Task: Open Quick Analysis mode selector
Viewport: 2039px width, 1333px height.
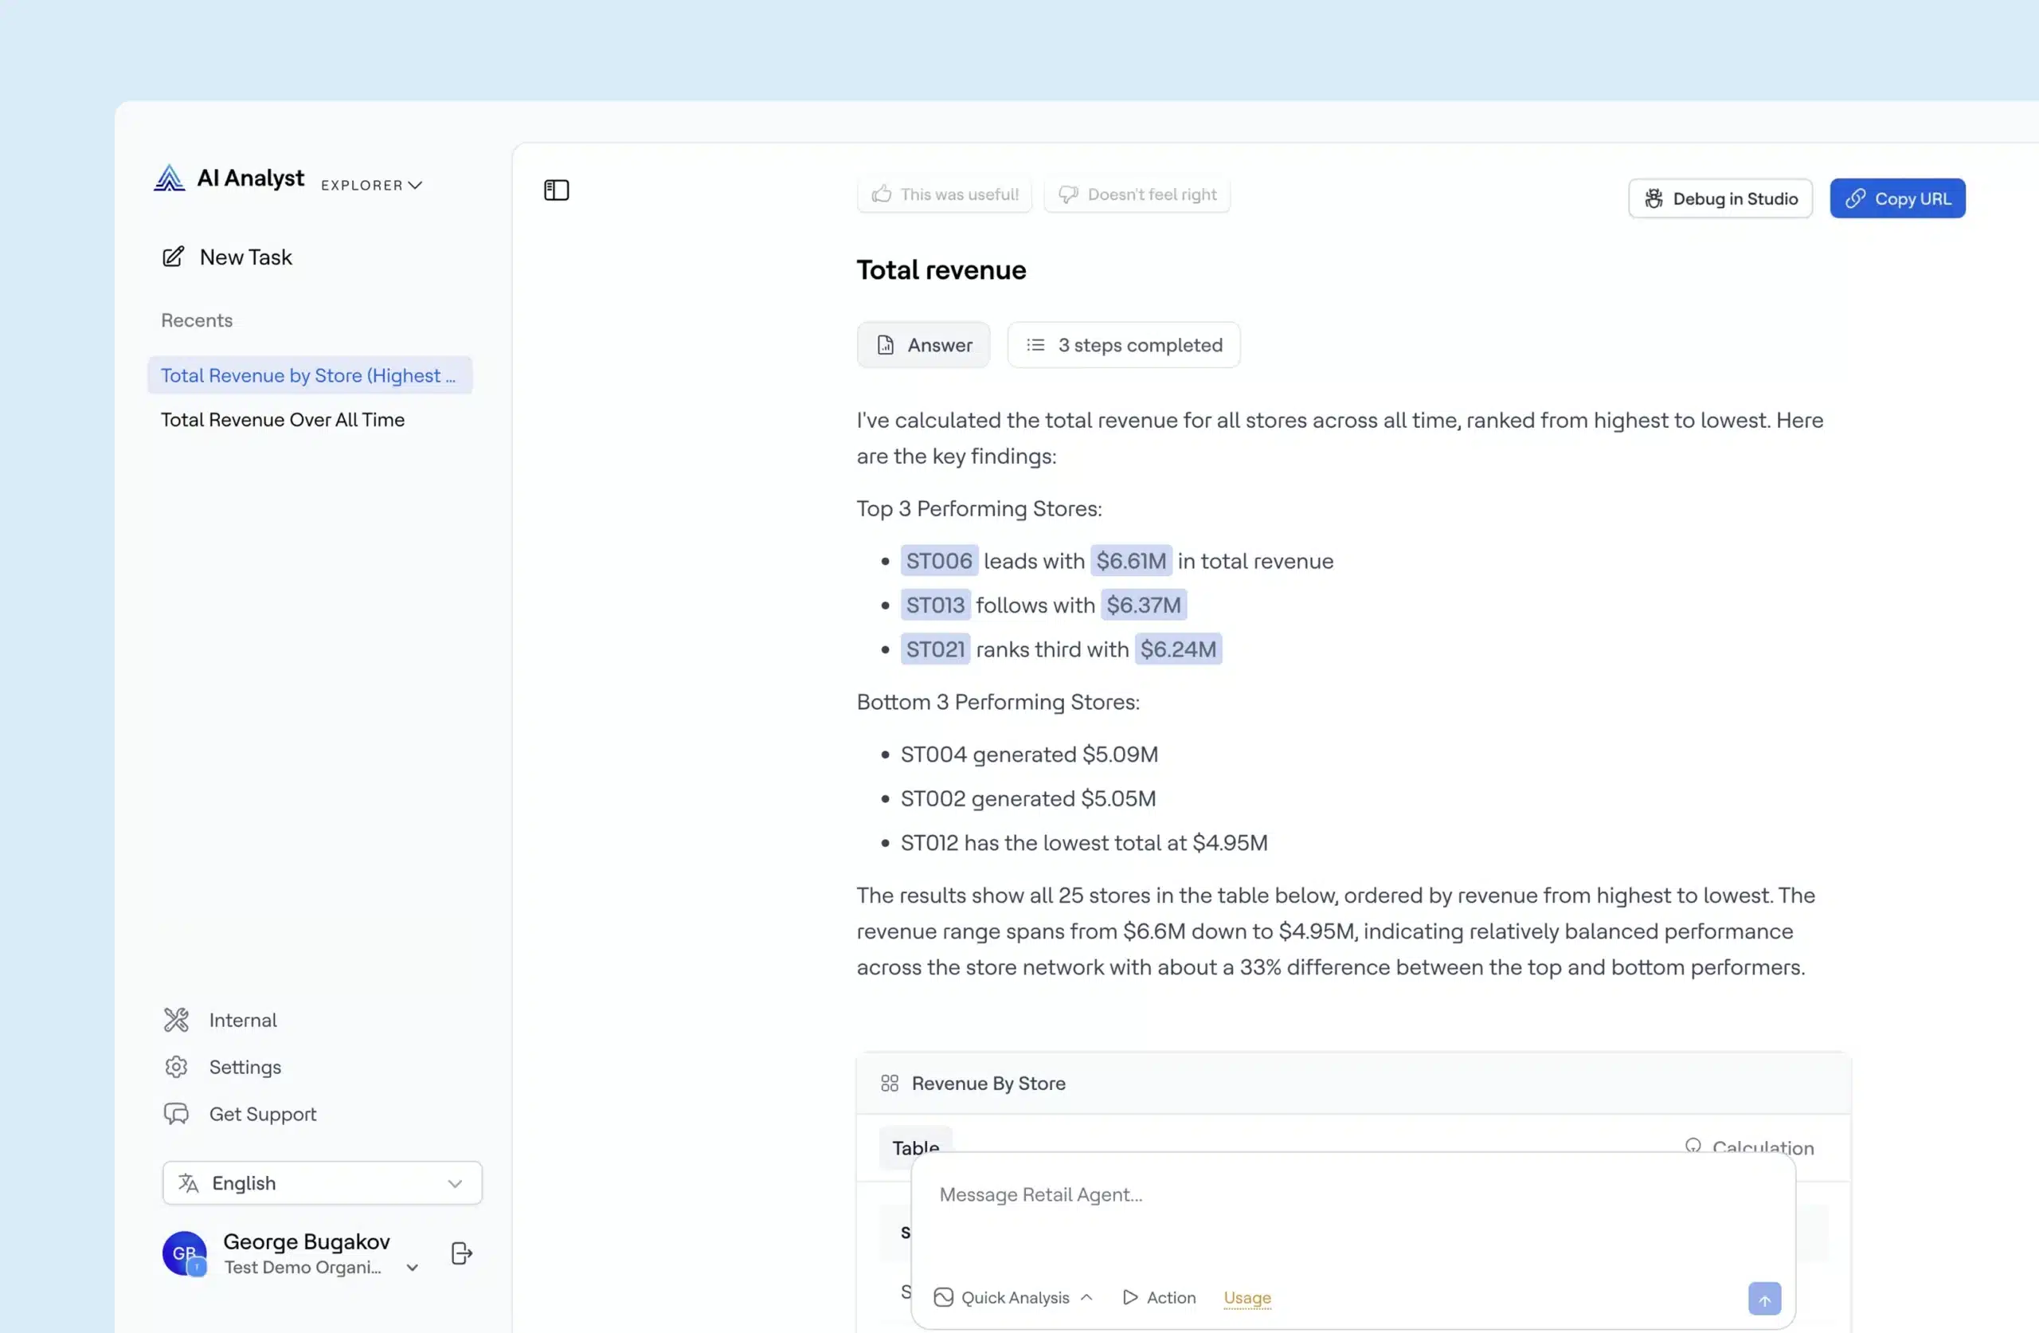Action: 1013,1297
